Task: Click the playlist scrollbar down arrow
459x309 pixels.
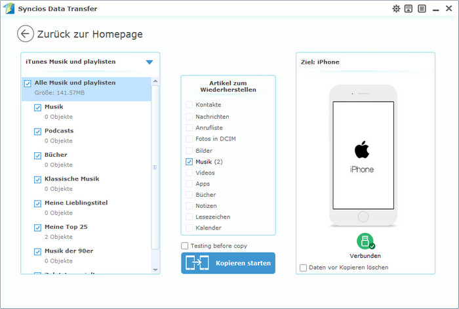Action: pyautogui.click(x=155, y=270)
